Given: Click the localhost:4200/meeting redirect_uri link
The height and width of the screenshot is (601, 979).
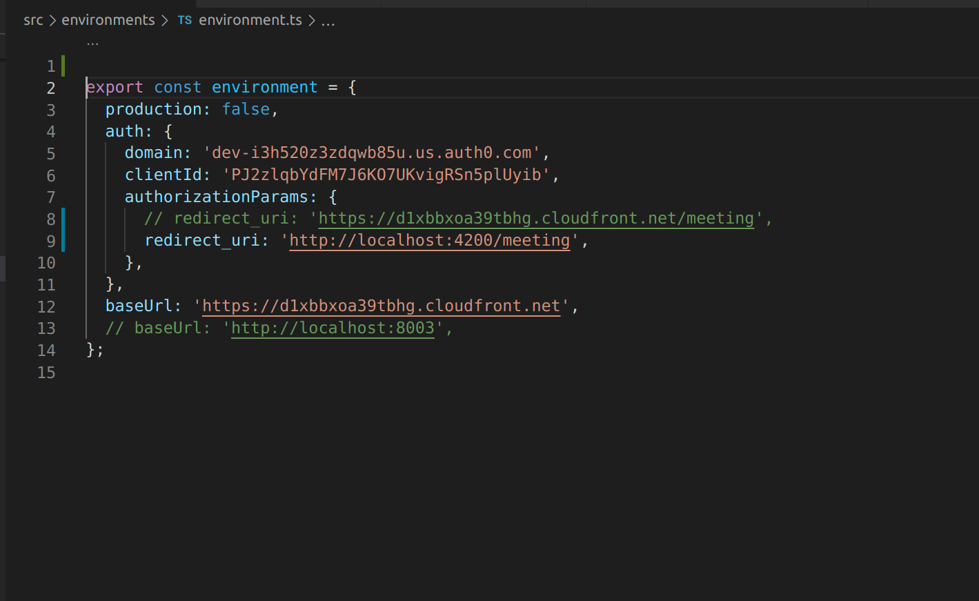Looking at the screenshot, I should click(x=428, y=240).
